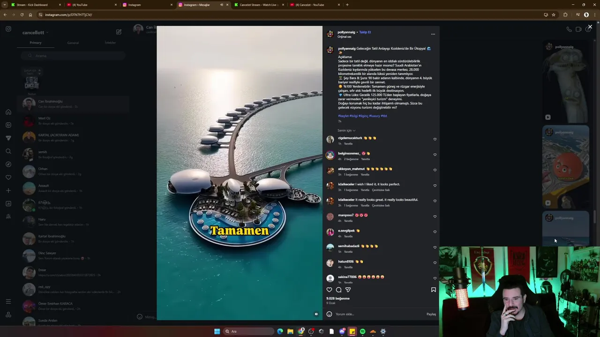This screenshot has height=337, width=600.
Task: Reload the page
Action: point(22,15)
